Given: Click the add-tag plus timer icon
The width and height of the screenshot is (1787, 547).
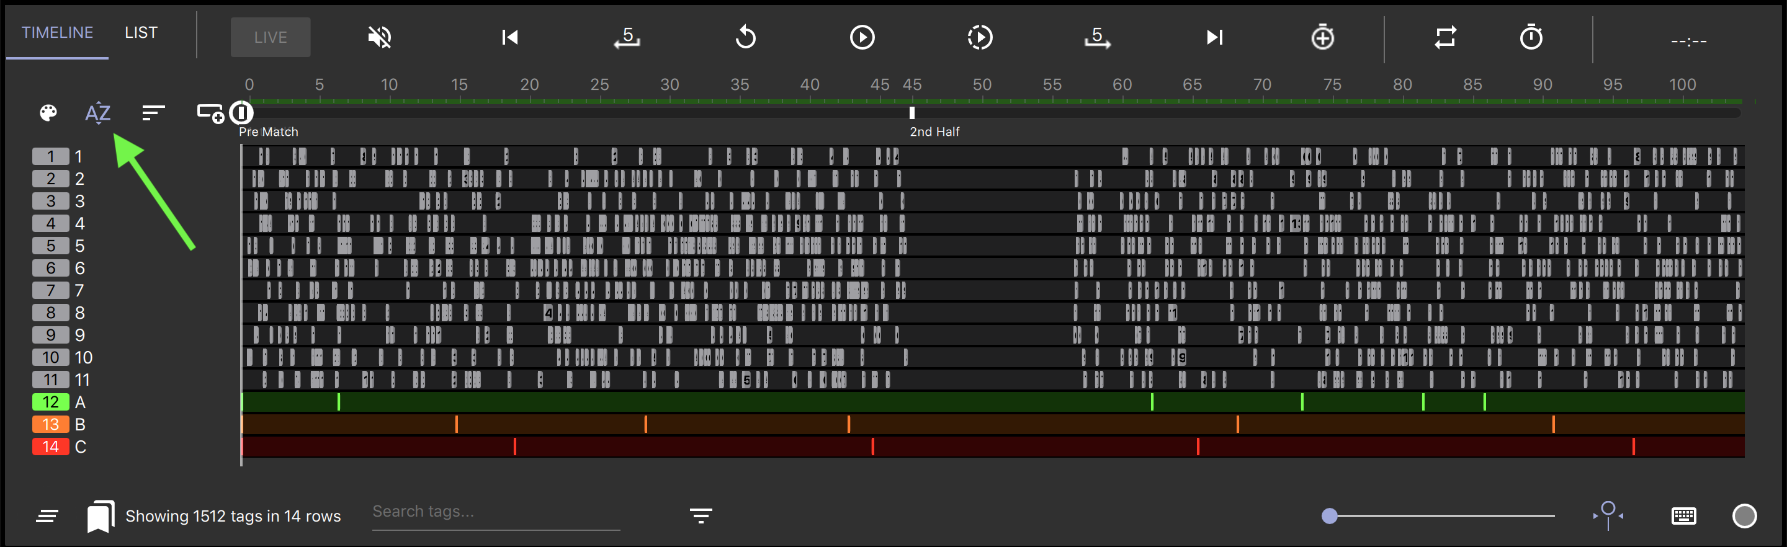Looking at the screenshot, I should [1323, 37].
